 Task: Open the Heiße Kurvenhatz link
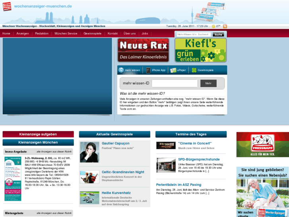116,193
